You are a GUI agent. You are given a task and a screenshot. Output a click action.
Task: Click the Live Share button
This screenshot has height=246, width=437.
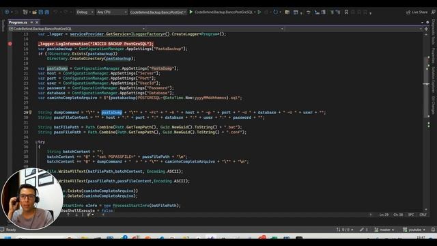(417, 12)
